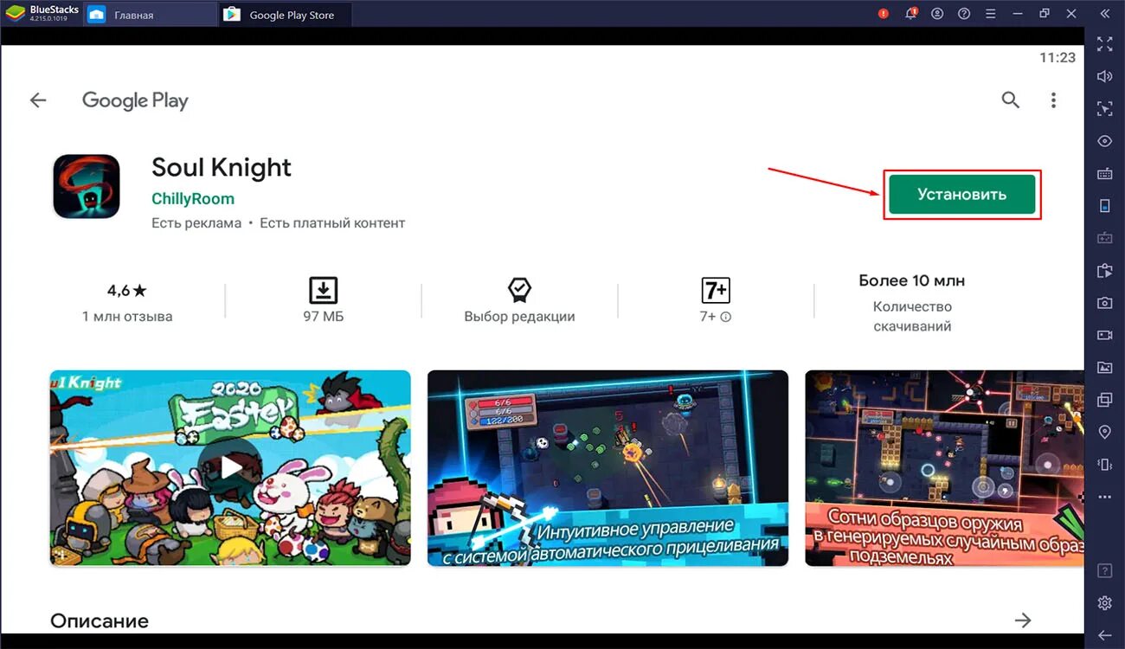Expand the Описание section arrow
1125x649 pixels.
[x=1023, y=620]
